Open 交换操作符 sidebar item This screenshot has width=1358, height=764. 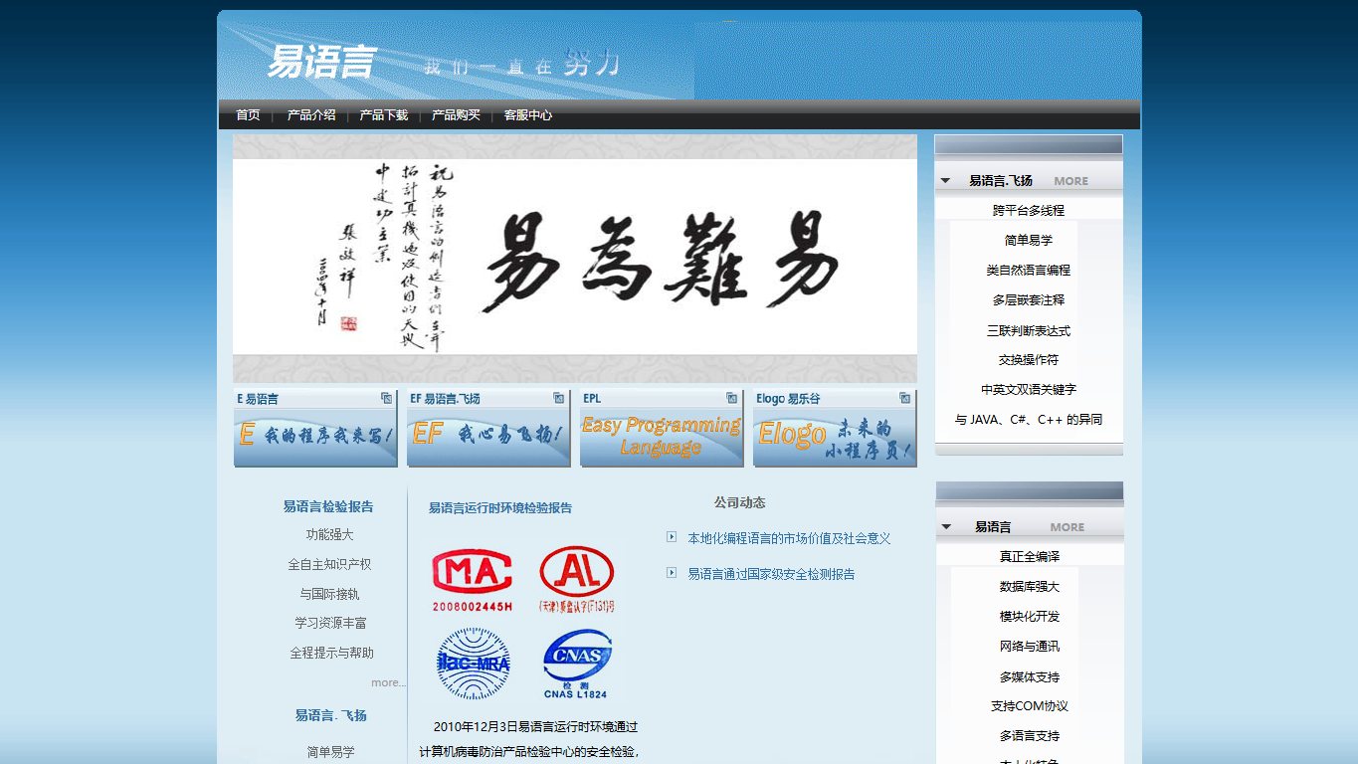pos(1029,360)
